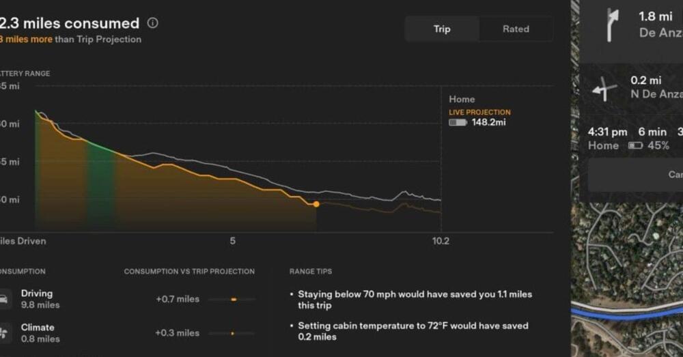Click the Live Projection battery icon
This screenshot has width=683, height=357.
(457, 123)
